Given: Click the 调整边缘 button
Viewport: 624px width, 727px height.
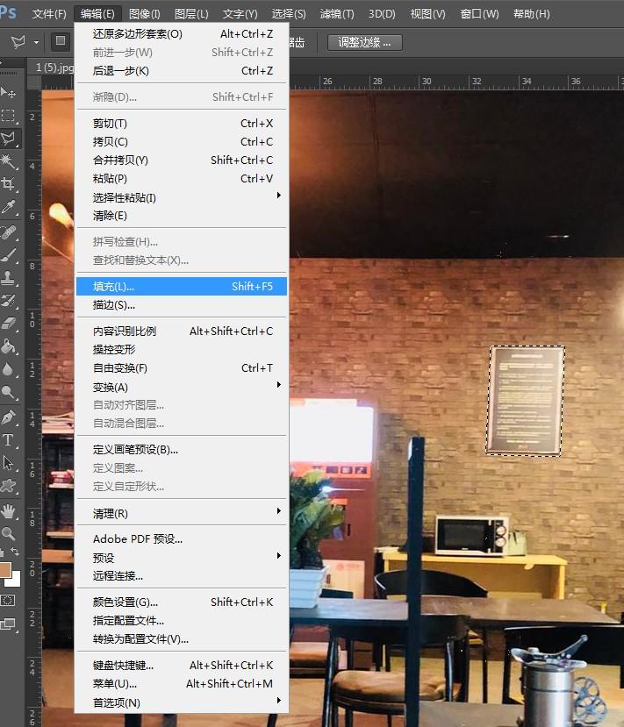Looking at the screenshot, I should [x=364, y=43].
